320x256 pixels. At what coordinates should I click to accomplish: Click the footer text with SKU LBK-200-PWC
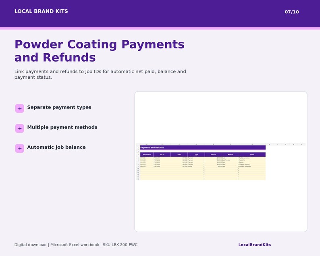(x=76, y=245)
